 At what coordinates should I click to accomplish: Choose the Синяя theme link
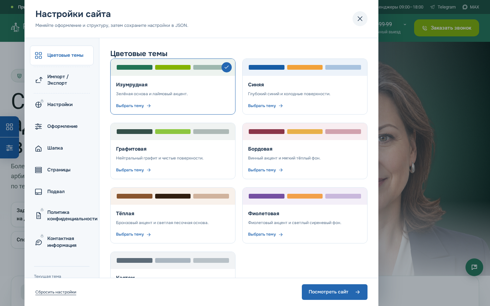point(265,106)
